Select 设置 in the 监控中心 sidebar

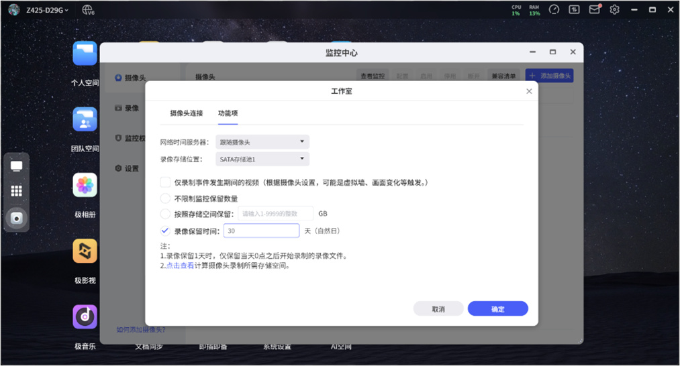click(x=127, y=168)
